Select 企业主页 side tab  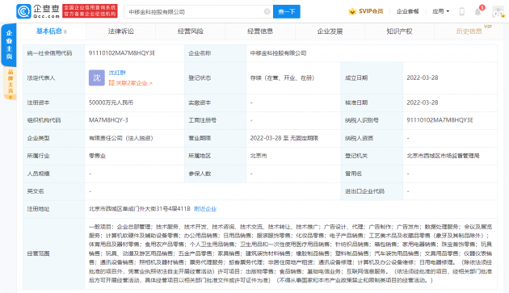click(9, 44)
